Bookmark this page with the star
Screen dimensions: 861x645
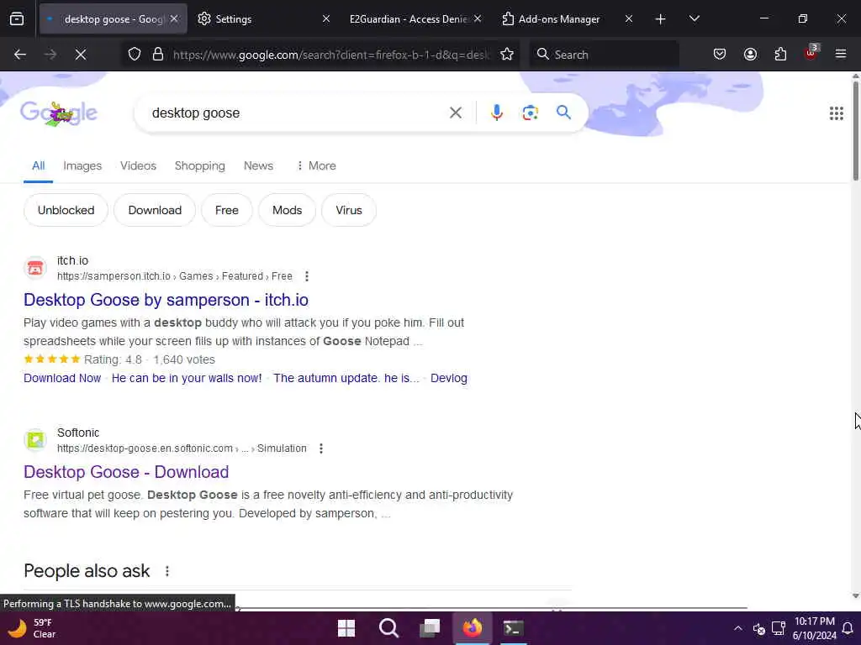[507, 55]
